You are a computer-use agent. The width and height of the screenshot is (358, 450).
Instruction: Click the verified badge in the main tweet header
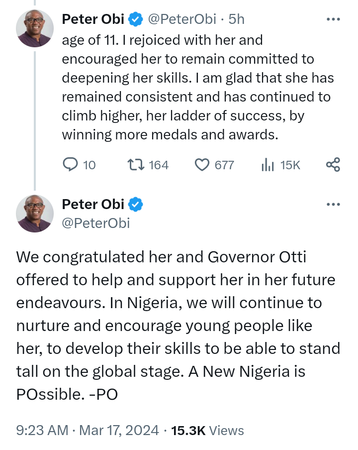(x=136, y=204)
